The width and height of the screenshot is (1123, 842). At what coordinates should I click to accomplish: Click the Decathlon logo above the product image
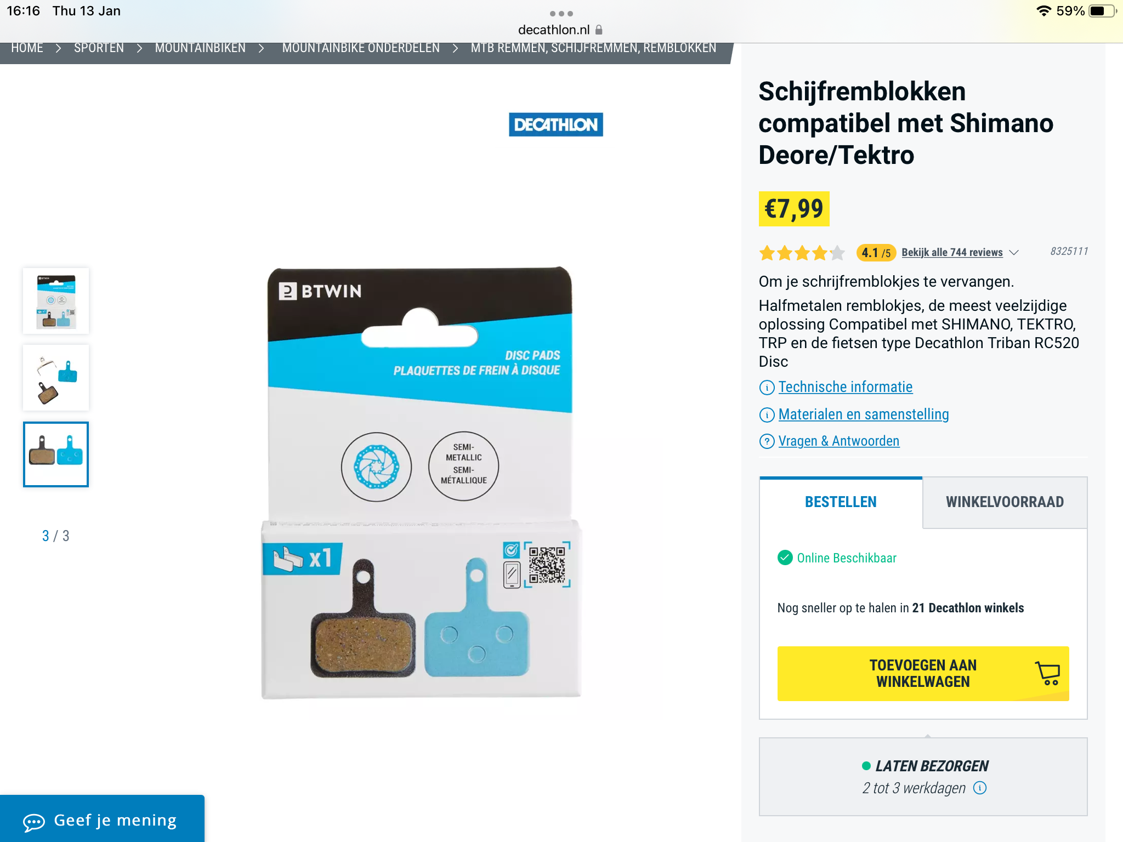click(555, 124)
